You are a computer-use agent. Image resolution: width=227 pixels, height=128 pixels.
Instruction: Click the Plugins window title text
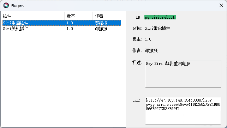[17, 6]
